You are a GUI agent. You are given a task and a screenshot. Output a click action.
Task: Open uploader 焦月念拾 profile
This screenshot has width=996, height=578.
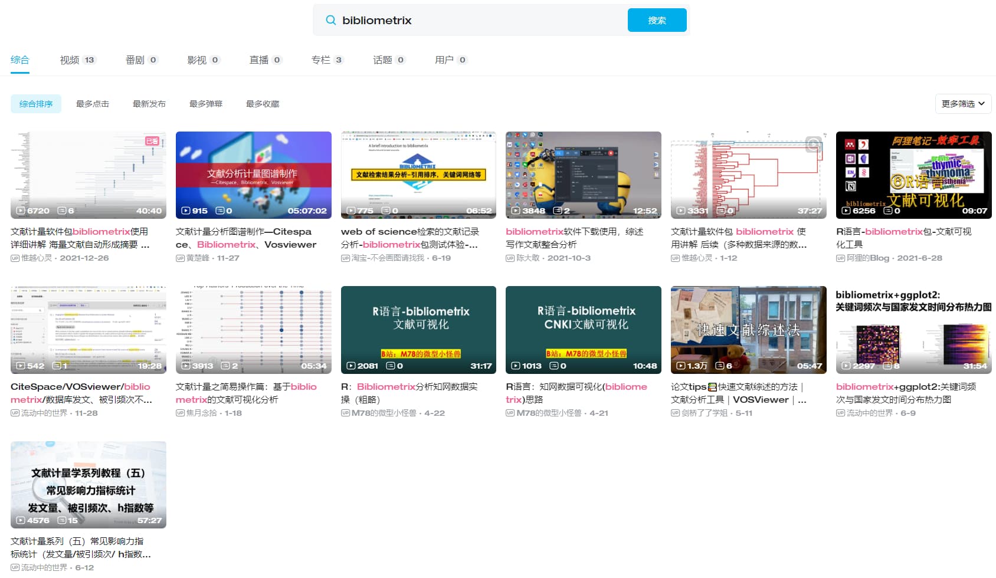pyautogui.click(x=201, y=413)
